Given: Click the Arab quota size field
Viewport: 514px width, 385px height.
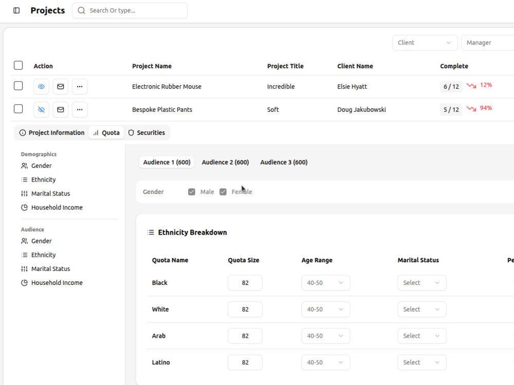Looking at the screenshot, I should click(x=245, y=336).
